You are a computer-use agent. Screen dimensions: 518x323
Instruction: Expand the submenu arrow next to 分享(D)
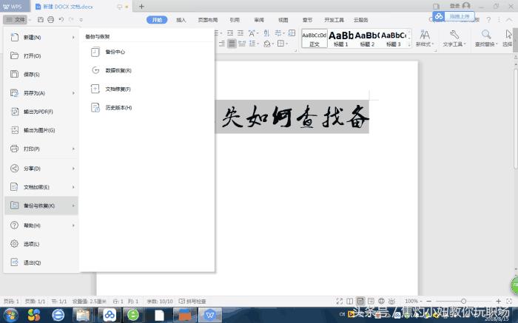73,169
